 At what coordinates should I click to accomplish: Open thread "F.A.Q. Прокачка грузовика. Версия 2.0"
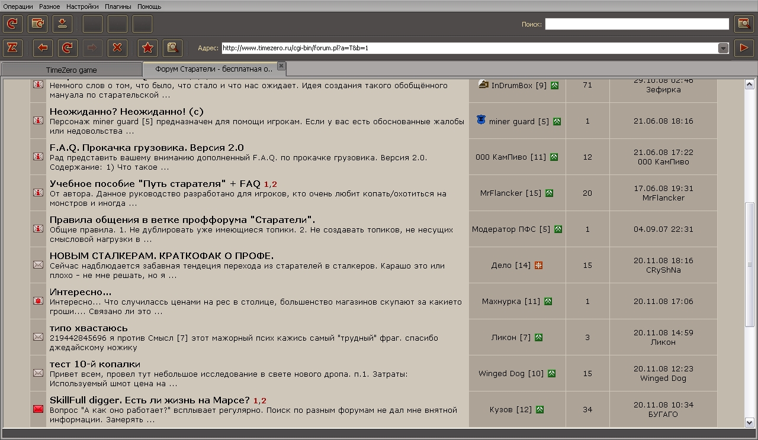146,147
